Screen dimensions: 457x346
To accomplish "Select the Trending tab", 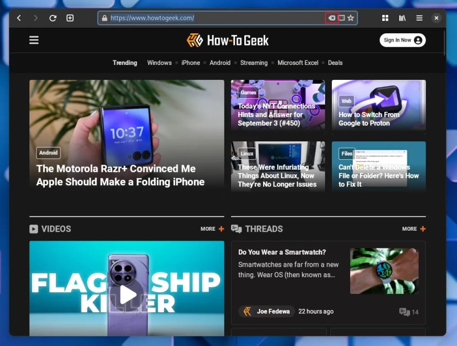I will pos(125,63).
